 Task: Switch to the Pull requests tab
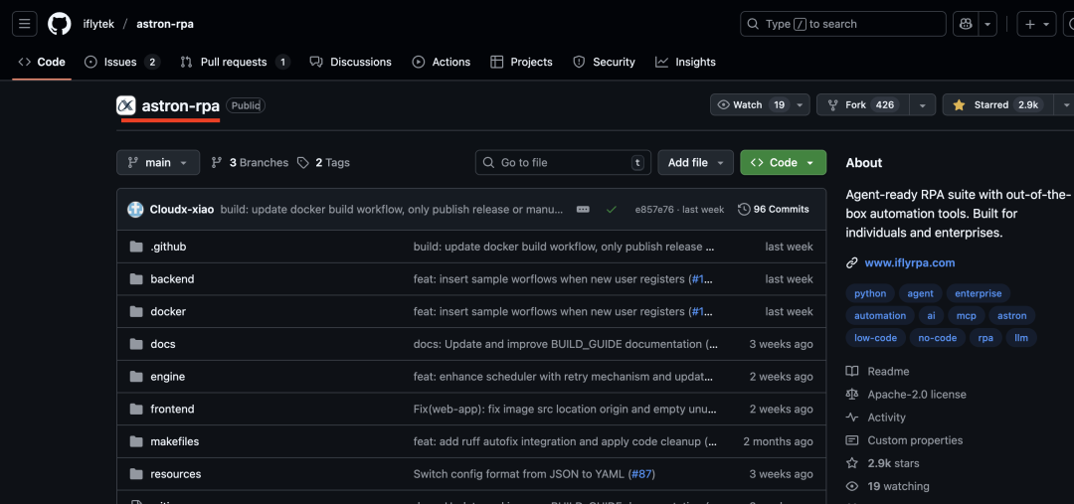(x=235, y=62)
